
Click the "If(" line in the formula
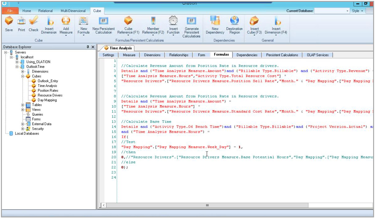click(125, 137)
